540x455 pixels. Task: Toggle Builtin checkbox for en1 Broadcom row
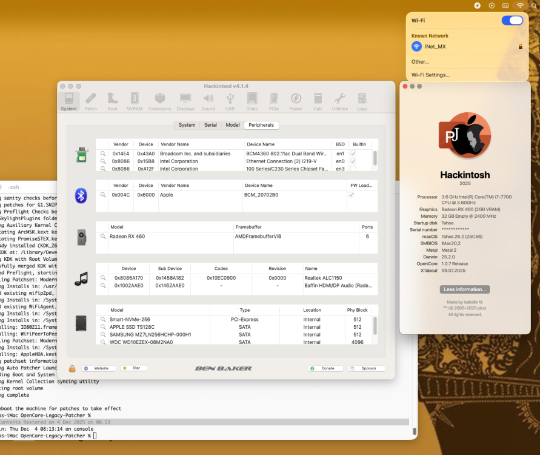pyautogui.click(x=353, y=153)
